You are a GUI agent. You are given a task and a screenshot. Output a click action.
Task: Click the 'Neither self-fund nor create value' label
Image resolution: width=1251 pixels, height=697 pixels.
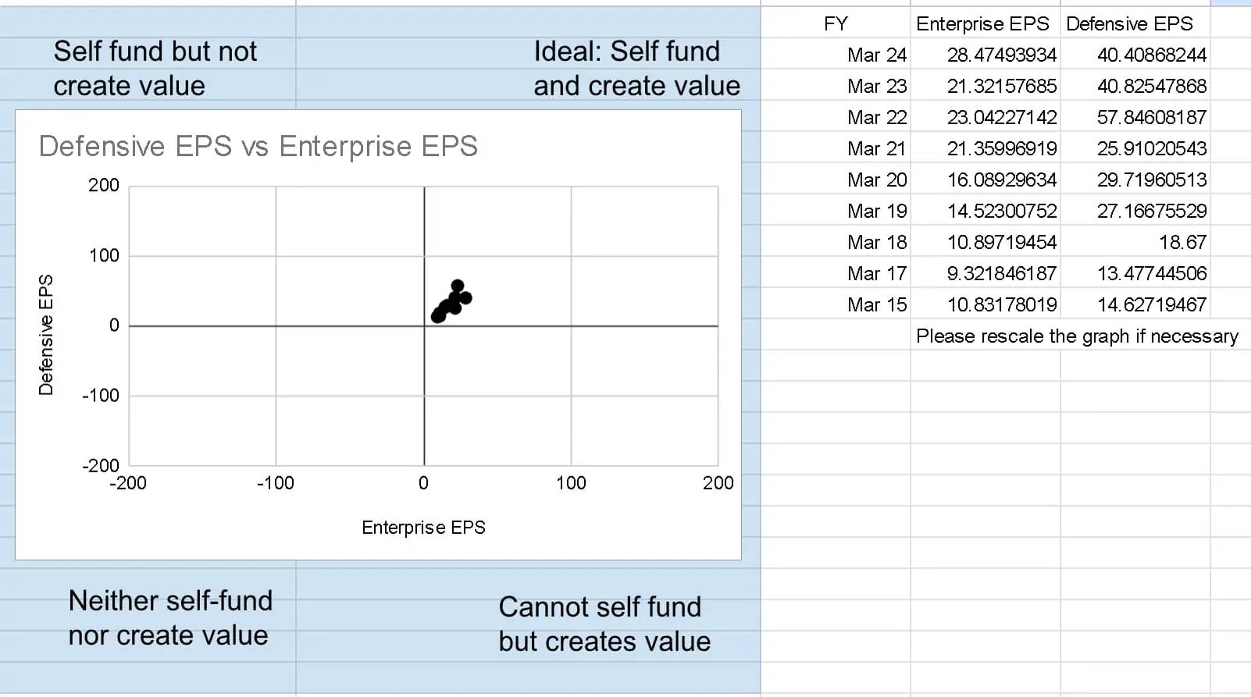pos(170,618)
